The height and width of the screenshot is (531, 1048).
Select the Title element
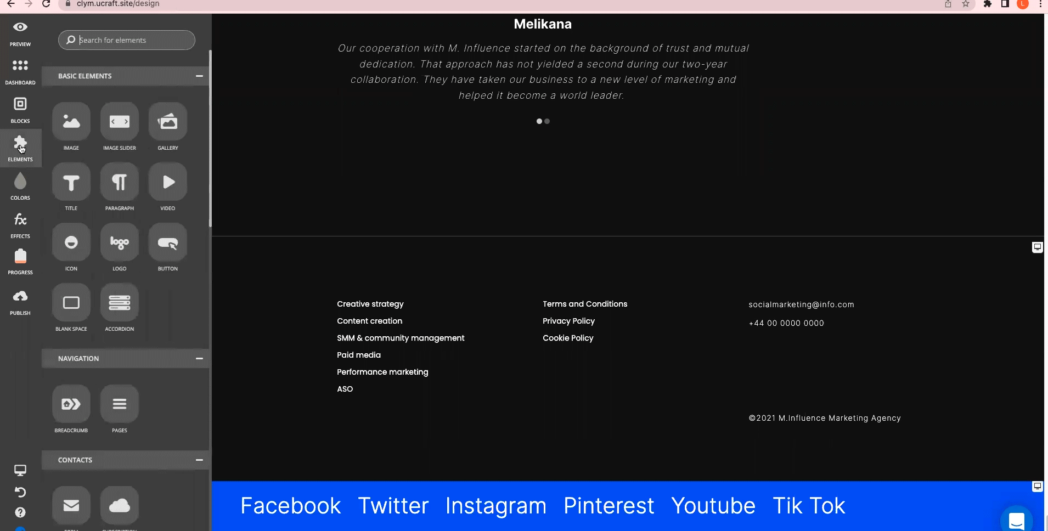point(71,182)
